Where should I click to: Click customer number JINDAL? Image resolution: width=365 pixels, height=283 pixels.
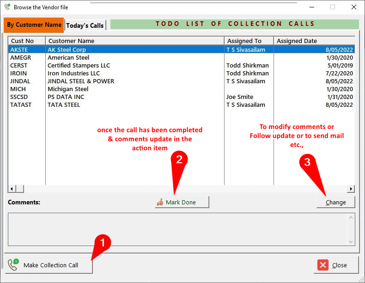point(20,81)
